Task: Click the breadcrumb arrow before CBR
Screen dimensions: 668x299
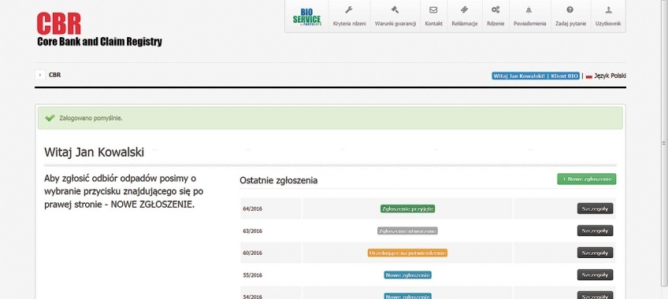Action: tap(40, 75)
